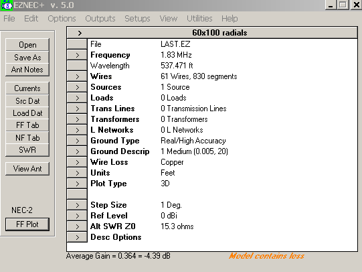Click the arrow button for Loads
The image size is (362, 272).
[77, 98]
